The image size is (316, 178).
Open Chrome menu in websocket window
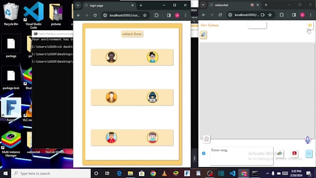[x=310, y=15]
